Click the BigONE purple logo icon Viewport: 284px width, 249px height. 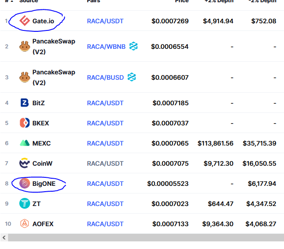[x=25, y=183]
